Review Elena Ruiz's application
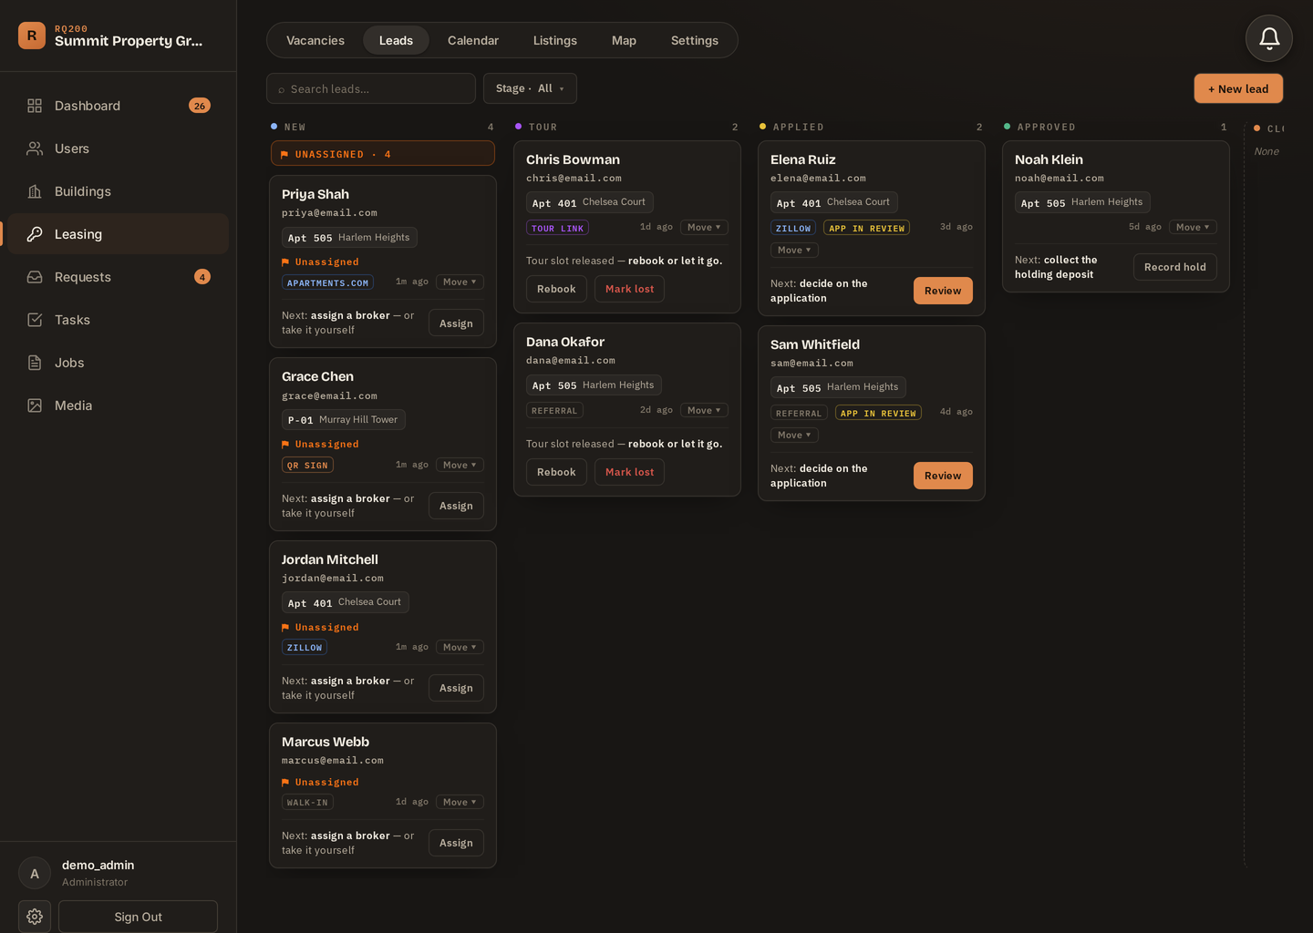The height and width of the screenshot is (933, 1313). point(943,291)
